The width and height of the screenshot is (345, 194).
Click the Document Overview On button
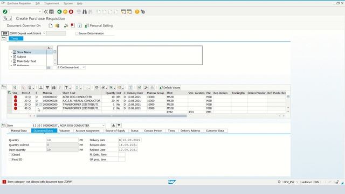tap(24, 26)
